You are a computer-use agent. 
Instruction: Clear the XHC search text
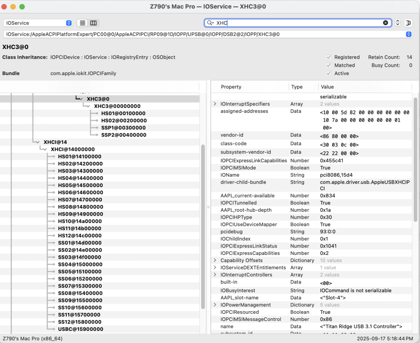(386, 23)
